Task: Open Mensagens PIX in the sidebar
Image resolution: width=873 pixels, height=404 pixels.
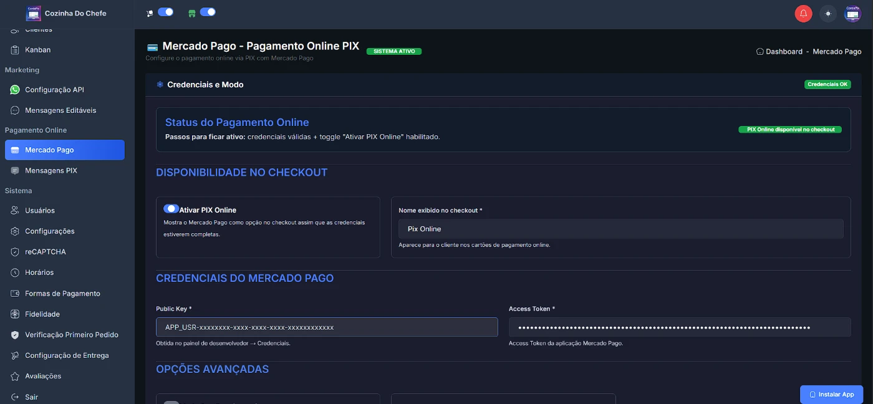Action: (x=51, y=170)
